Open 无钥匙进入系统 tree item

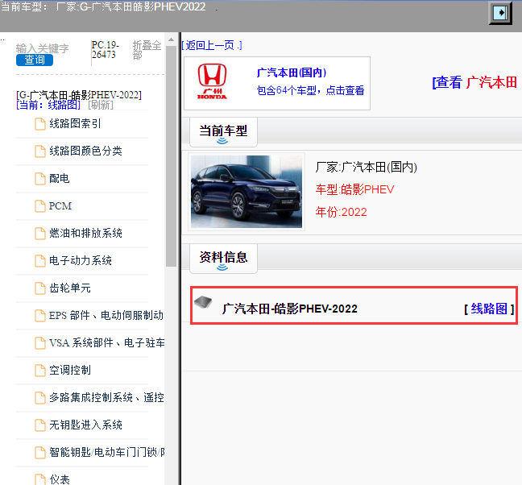tap(85, 425)
